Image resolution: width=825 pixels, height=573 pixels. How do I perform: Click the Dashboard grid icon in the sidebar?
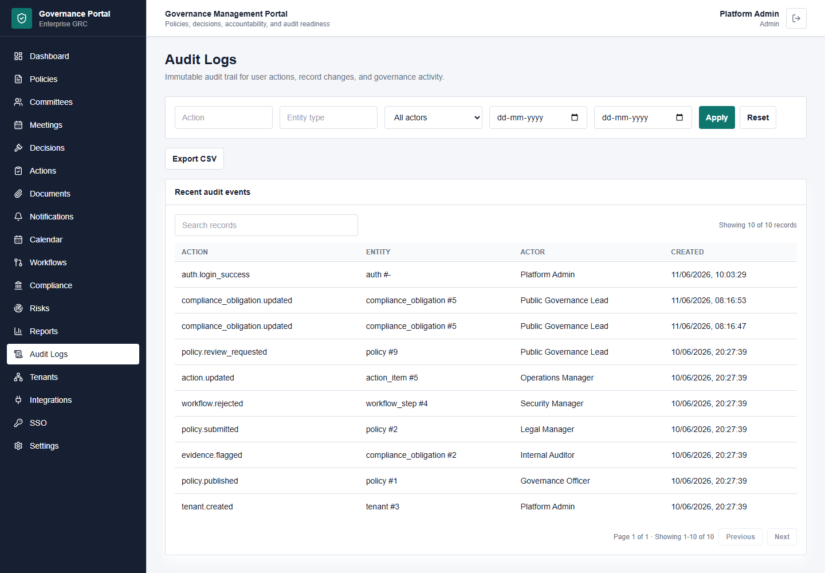point(18,56)
